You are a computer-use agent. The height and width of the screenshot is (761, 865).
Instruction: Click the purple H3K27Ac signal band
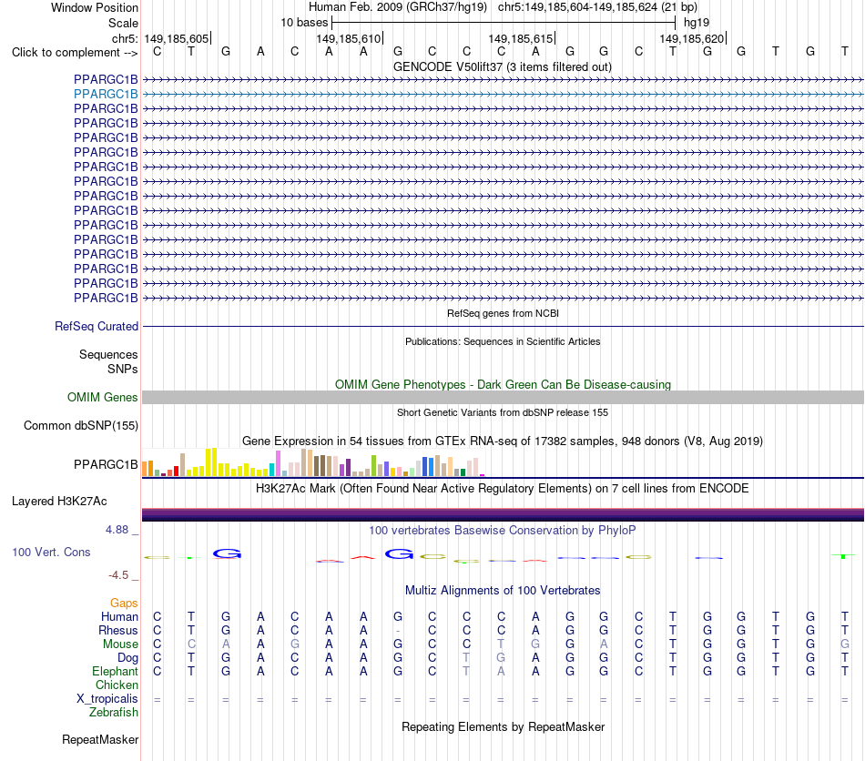[503, 515]
